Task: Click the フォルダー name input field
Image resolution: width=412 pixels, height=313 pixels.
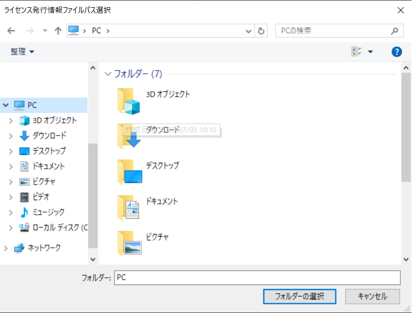Action: (x=257, y=277)
